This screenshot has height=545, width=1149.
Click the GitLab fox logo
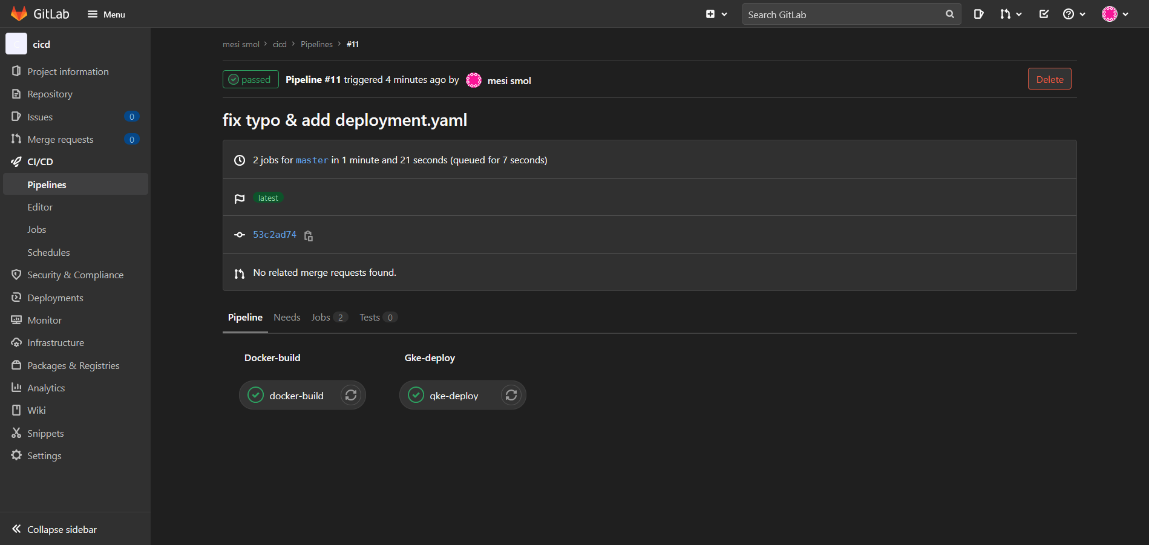pyautogui.click(x=19, y=14)
